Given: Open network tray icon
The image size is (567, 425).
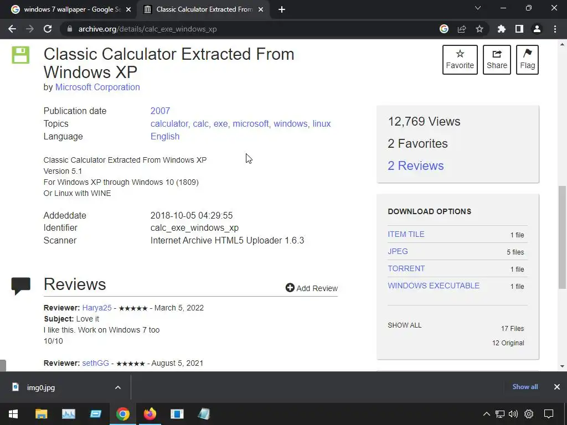Looking at the screenshot, I should point(500,414).
